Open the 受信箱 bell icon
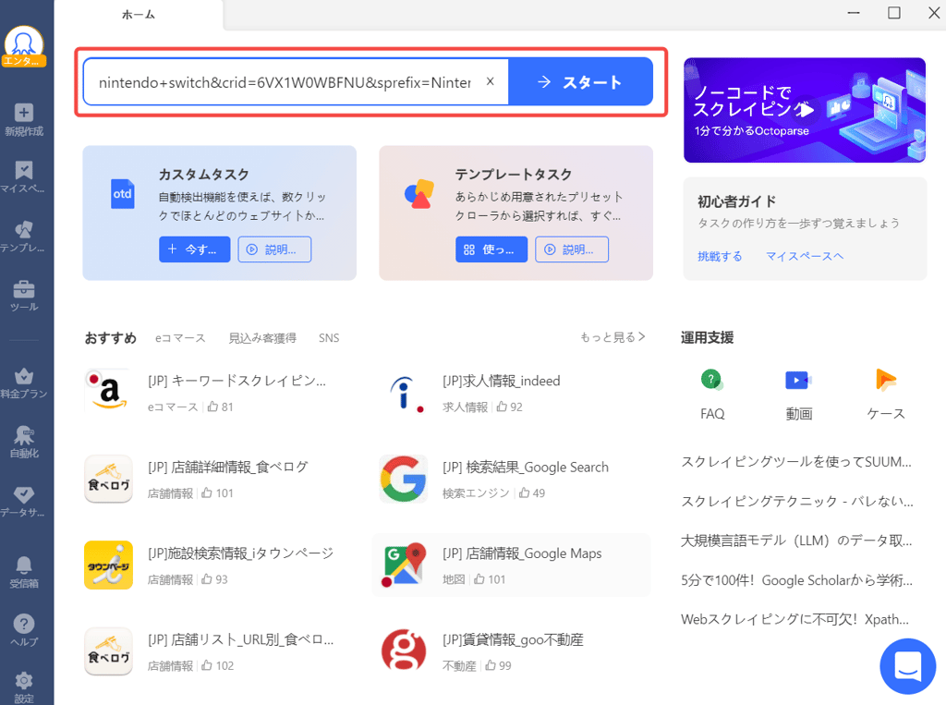 [x=23, y=565]
